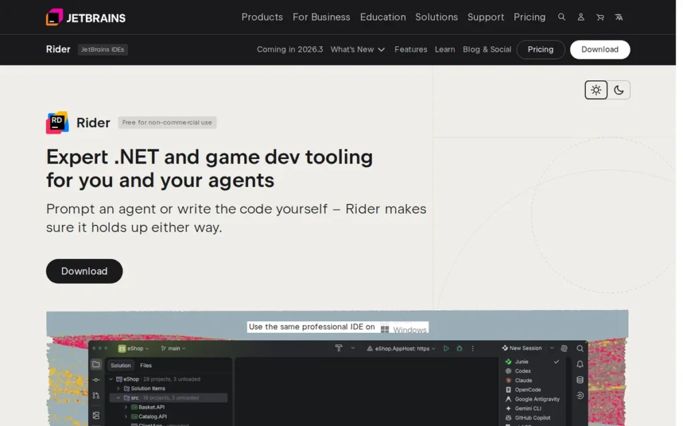Open the dropdown arrow next to New Session

tap(552, 348)
